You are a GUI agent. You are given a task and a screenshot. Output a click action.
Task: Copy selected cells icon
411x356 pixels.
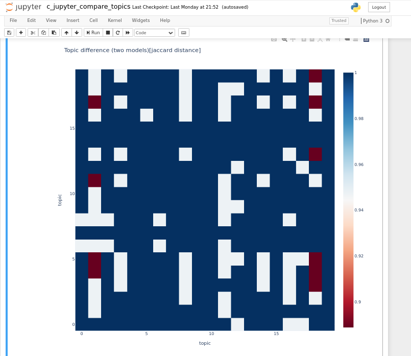pos(43,33)
